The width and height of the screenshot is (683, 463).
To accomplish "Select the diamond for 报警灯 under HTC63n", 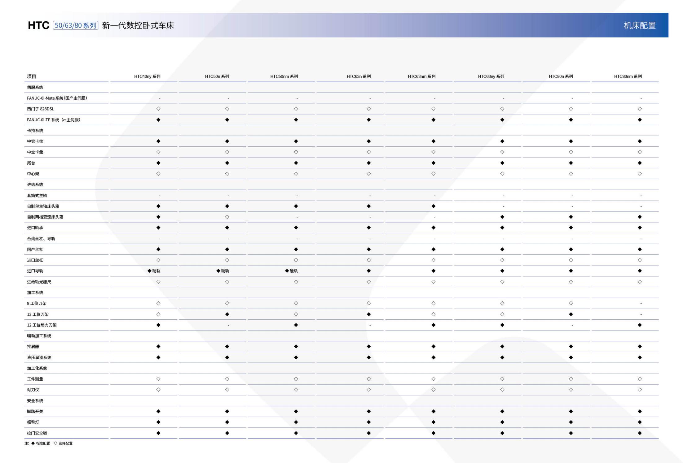I will pyautogui.click(x=368, y=422).
